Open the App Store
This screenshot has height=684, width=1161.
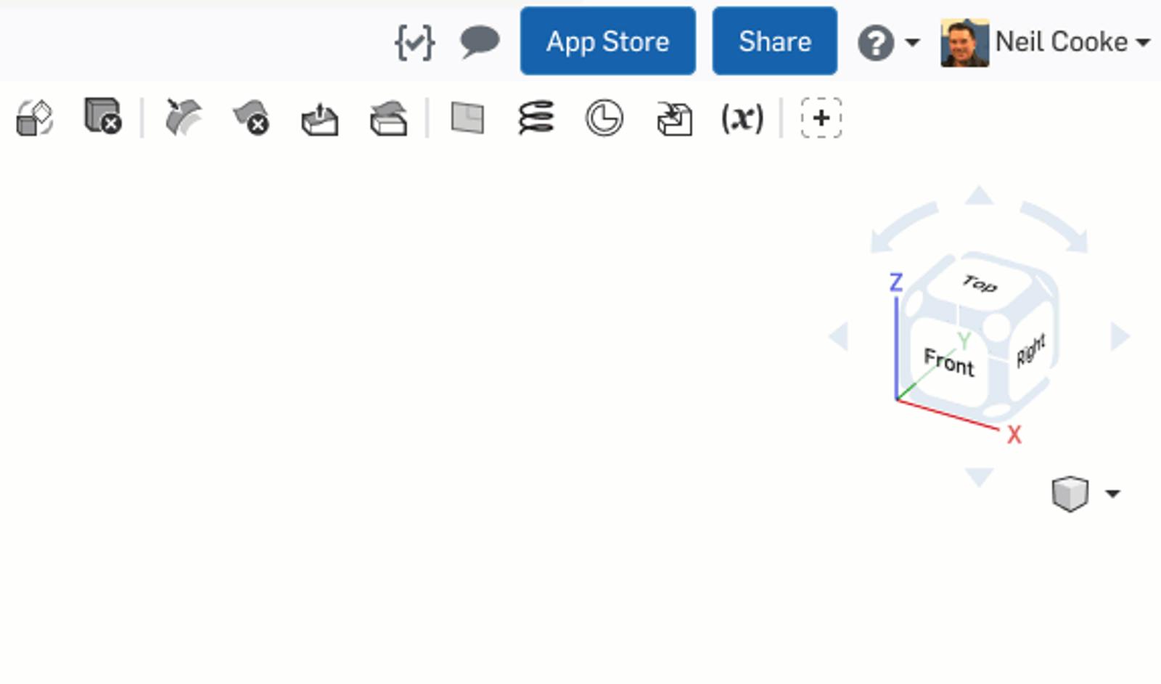[608, 41]
